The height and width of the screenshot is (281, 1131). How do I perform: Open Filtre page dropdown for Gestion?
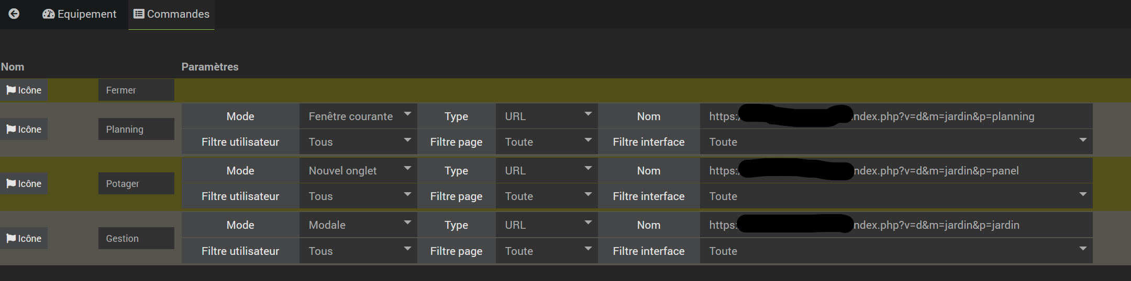tap(547, 251)
